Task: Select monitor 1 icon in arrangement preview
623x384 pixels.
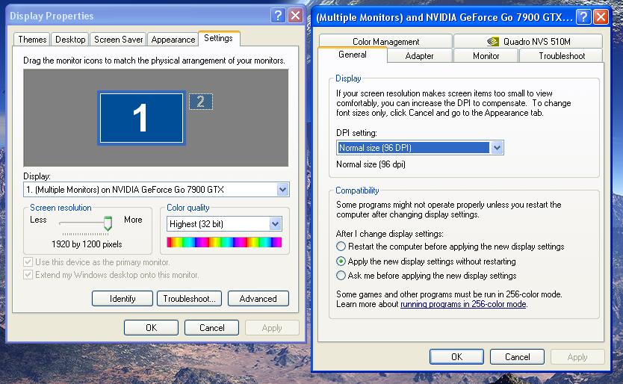Action: [x=141, y=117]
